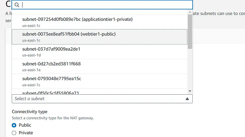Enable the Private connectivity radio button
Image resolution: width=245 pixels, height=137 pixels.
[14, 133]
